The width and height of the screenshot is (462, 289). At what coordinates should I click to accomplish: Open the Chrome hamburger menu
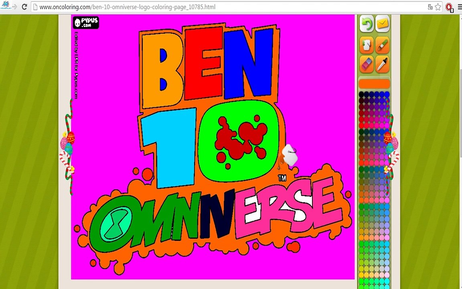[x=459, y=7]
